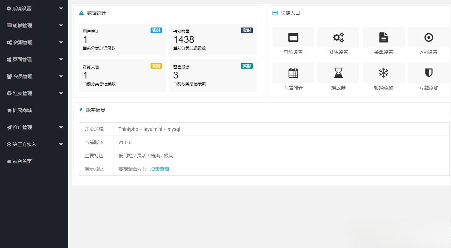451x248 pixels.
Task: Expand the 轮播管理 sidebar menu
Action: coord(34,25)
